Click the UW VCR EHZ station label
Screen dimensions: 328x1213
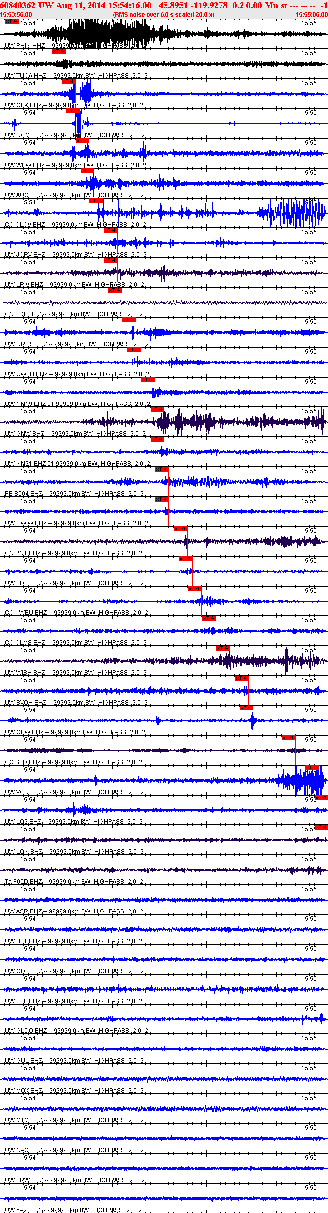point(75,792)
